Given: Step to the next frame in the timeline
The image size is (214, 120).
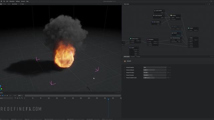Looking at the screenshot, I should [5, 96].
